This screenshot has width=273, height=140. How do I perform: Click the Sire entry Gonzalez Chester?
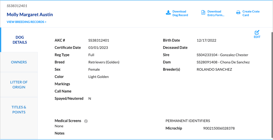tap(222, 55)
